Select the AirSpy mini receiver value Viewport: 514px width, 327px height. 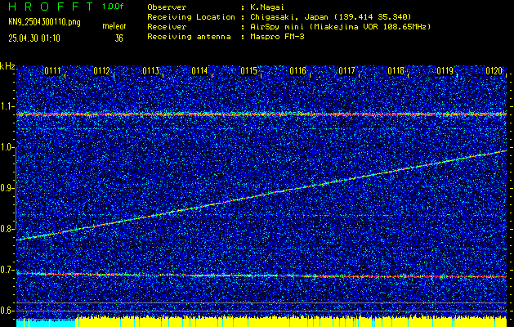340,26
